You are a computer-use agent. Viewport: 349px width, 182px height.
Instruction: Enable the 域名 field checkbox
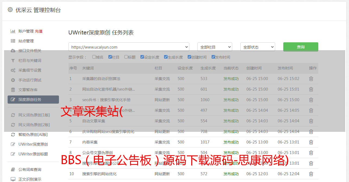coord(94,57)
